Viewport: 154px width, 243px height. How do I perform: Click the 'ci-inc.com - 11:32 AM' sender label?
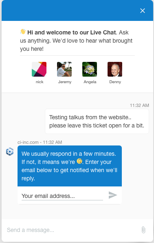click(40, 142)
